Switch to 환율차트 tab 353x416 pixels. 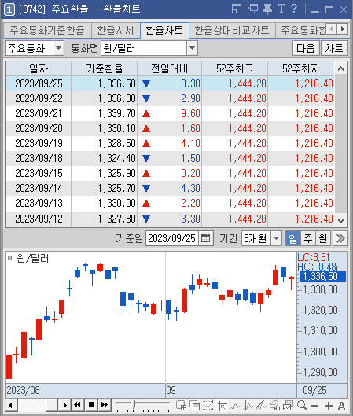coord(164,30)
